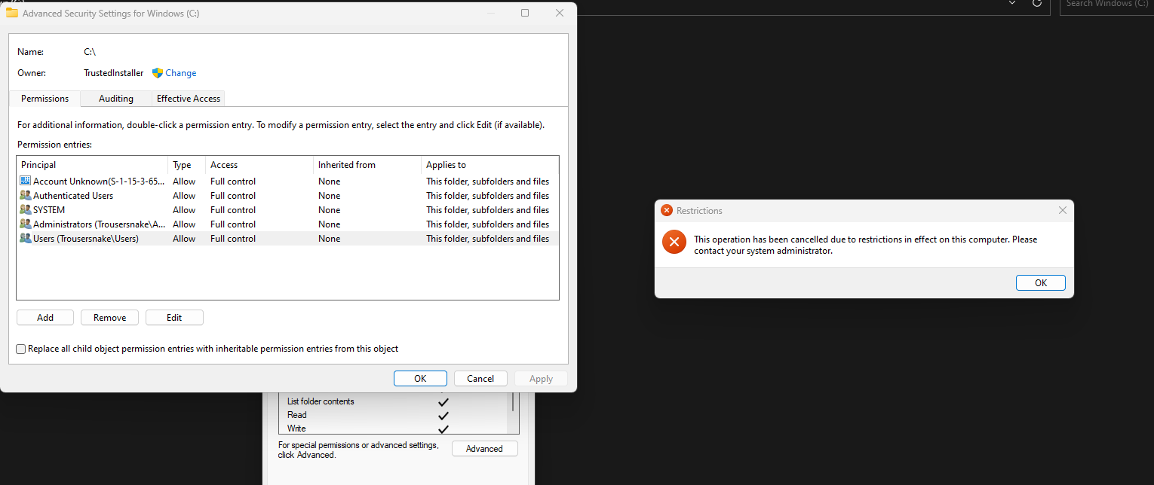Remove the selected permission entry
This screenshot has height=485, width=1154.
coord(109,318)
